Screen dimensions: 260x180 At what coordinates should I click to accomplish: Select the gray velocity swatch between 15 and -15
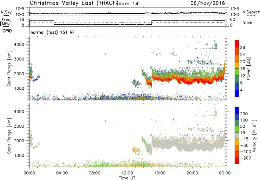coord(237,136)
